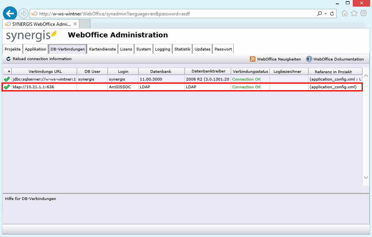Click the Home icon in browser toolbar
Screen dimensions: 372x237
click(344, 13)
